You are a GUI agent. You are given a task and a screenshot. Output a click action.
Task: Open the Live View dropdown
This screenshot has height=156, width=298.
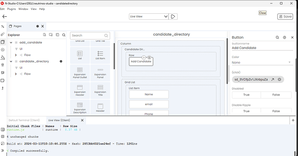click(x=149, y=16)
